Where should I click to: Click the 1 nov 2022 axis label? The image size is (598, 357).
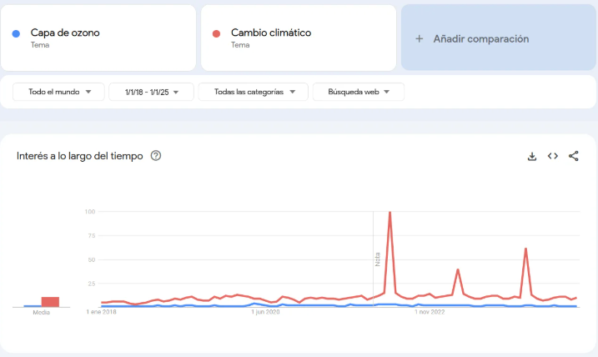430,313
